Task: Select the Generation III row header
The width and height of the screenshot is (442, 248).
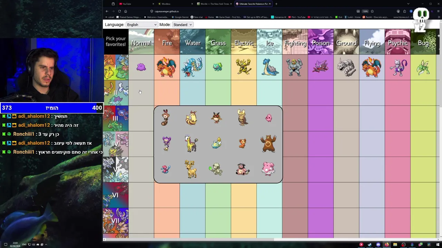Action: pos(116,118)
